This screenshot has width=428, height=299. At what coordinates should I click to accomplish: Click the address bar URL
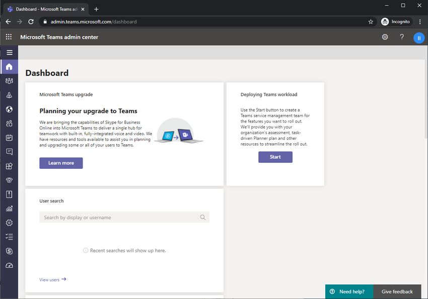tap(93, 22)
